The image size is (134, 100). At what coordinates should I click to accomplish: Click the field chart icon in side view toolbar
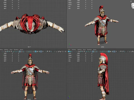tap(100, 51)
